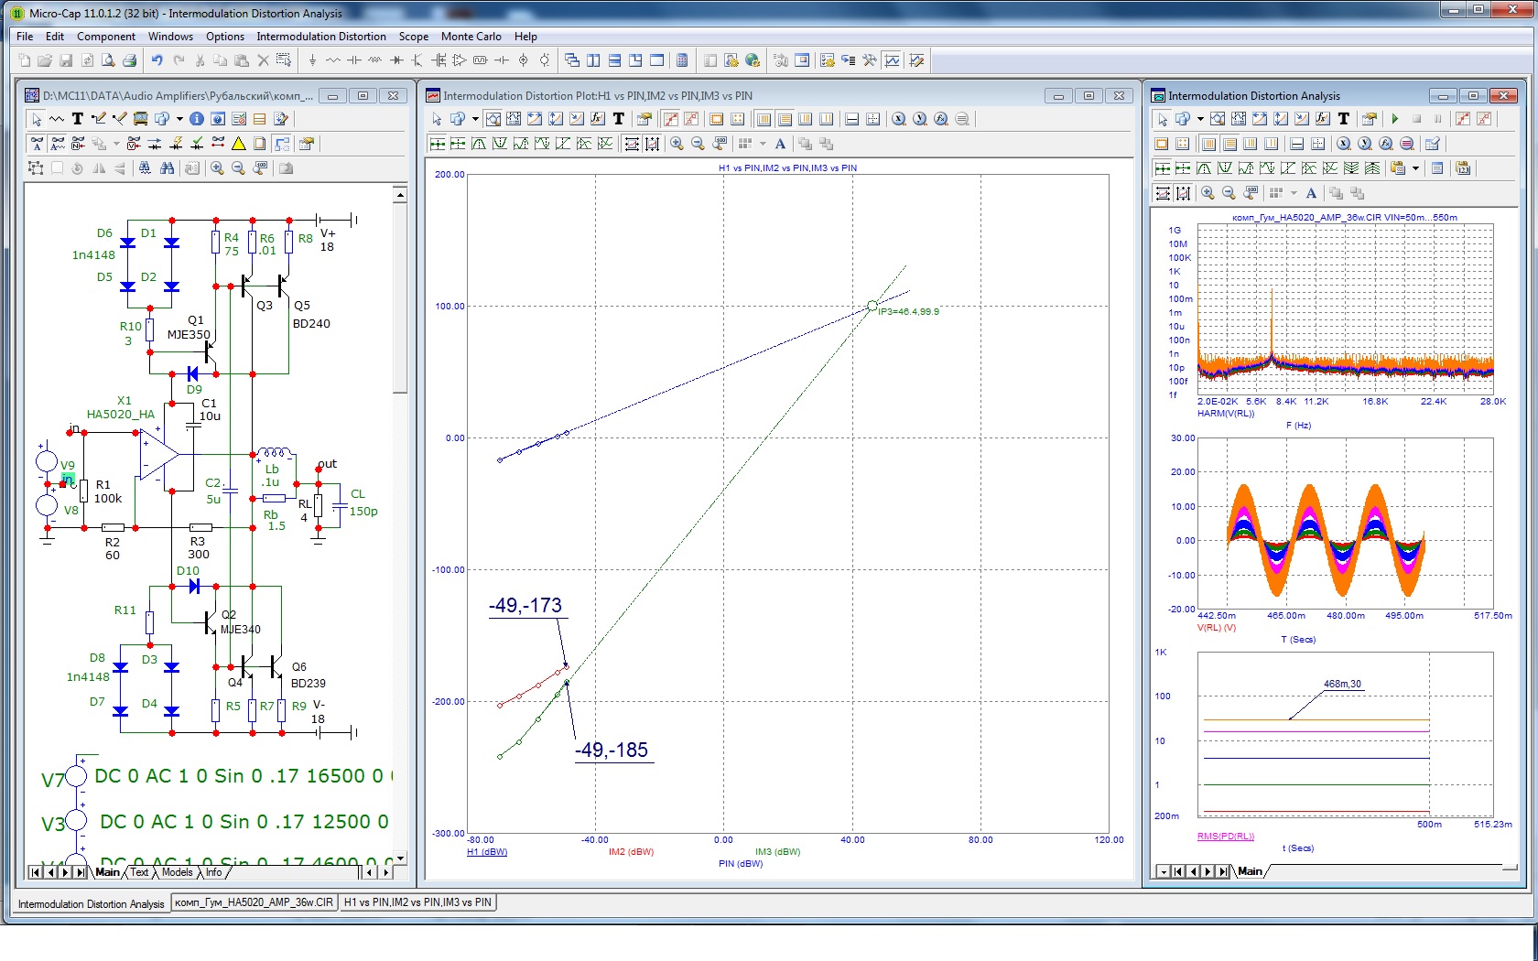Image resolution: width=1538 pixels, height=961 pixels.
Task: Select the Ground component icon
Action: point(312,60)
